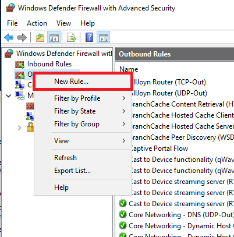Click the Export List toolbar icon
This screenshot has height=237, width=234.
[x=72, y=37]
